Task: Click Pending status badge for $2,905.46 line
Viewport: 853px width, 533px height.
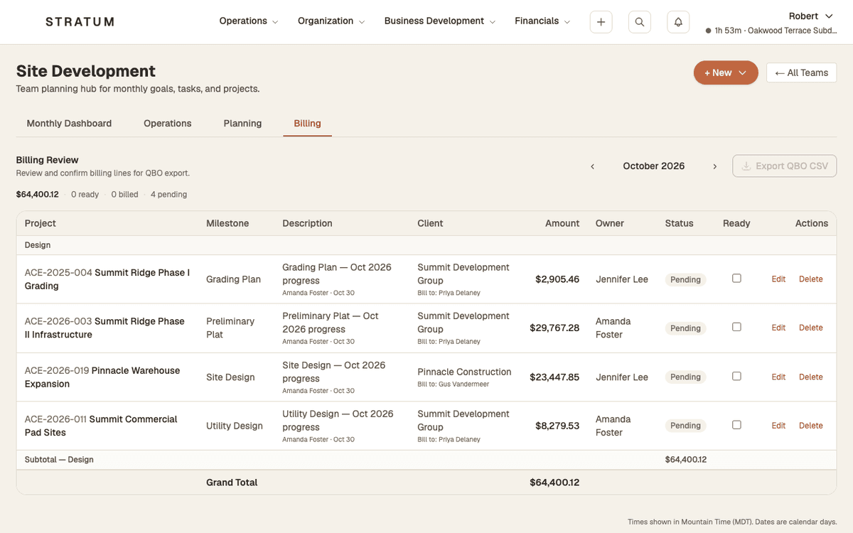Action: click(685, 279)
